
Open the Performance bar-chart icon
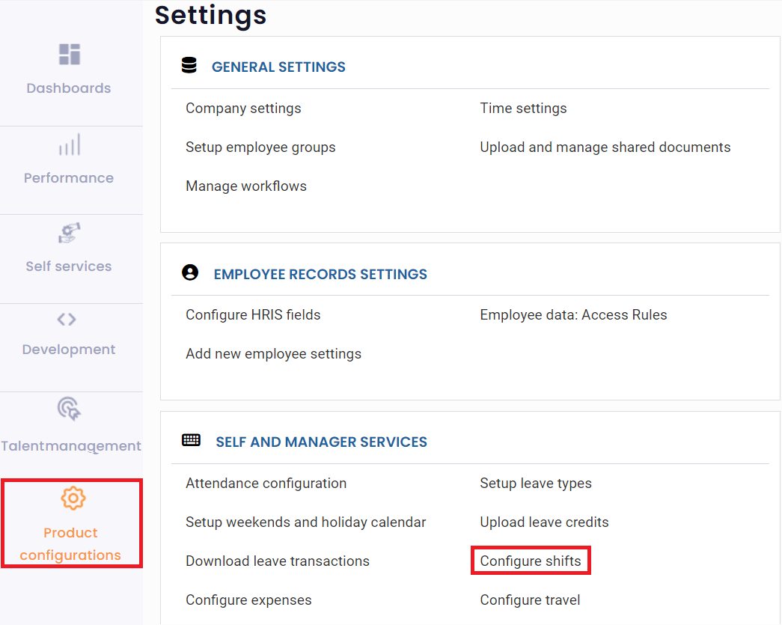tap(68, 144)
